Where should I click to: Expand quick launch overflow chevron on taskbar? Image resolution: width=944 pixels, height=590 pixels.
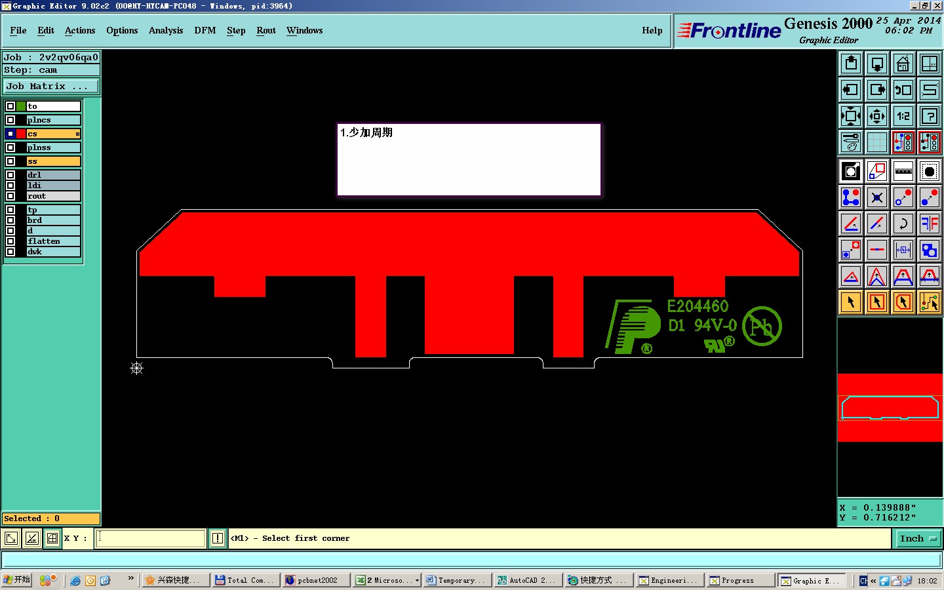tap(131, 578)
